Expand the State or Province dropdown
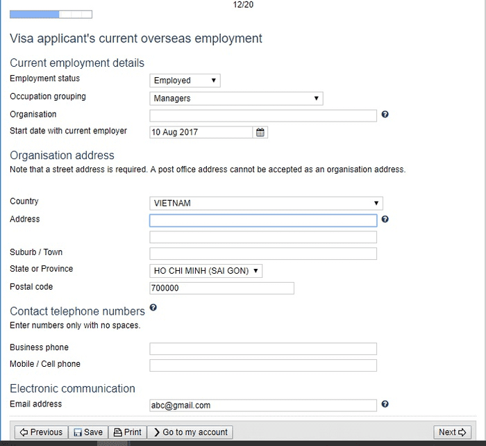Screen dimensions: 486x446 pyautogui.click(x=206, y=271)
